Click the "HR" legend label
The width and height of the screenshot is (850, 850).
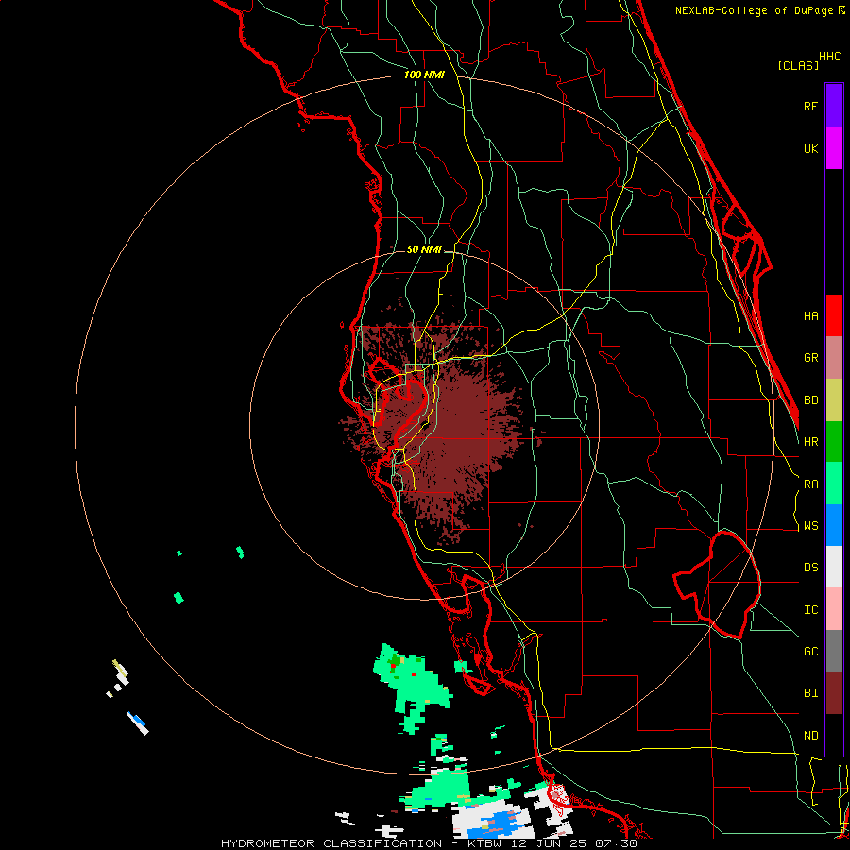coord(810,442)
